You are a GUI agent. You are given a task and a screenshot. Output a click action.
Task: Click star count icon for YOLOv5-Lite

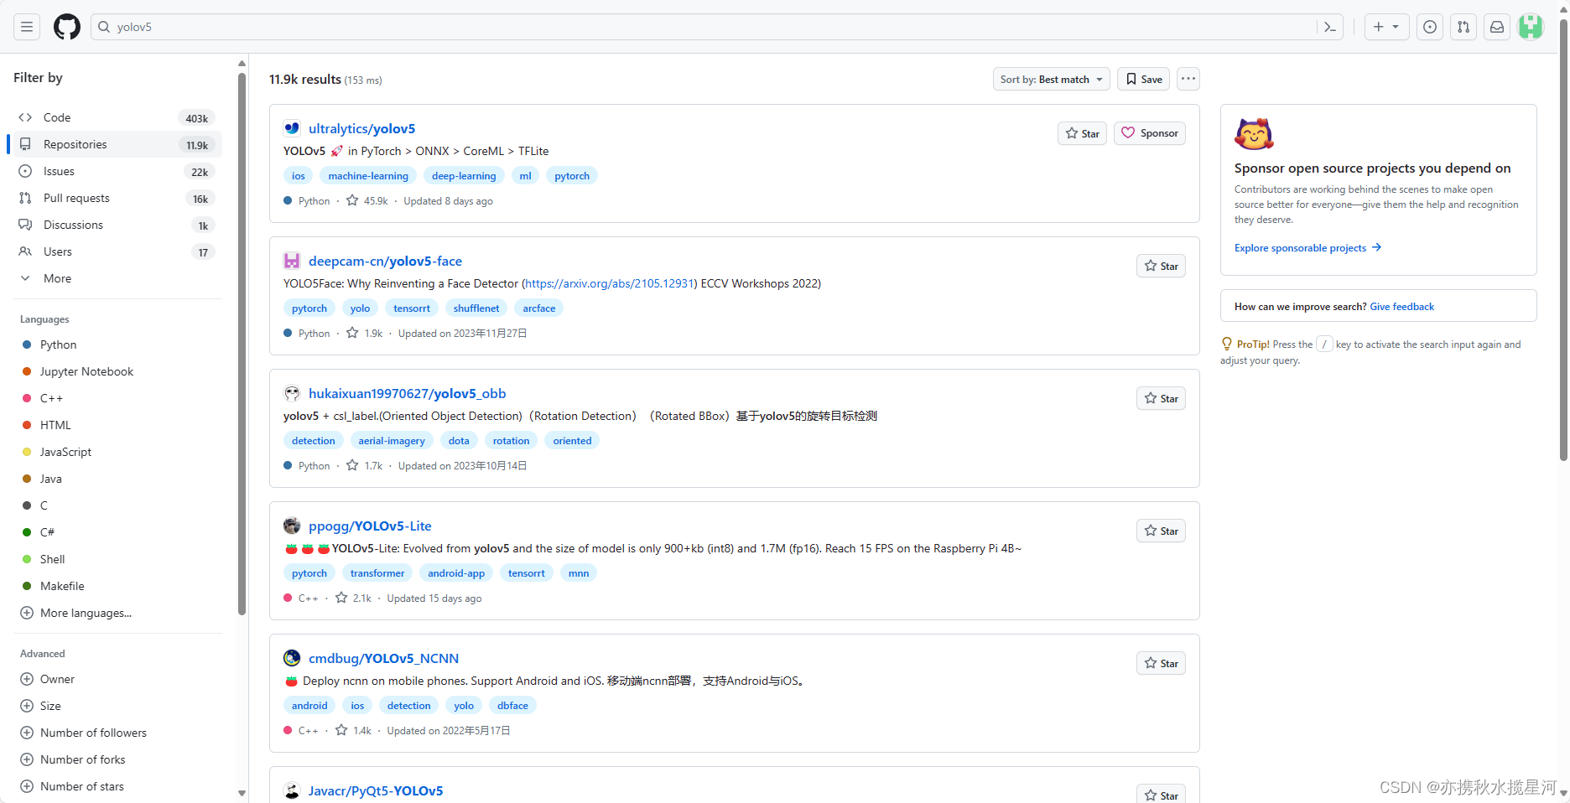coord(341,598)
